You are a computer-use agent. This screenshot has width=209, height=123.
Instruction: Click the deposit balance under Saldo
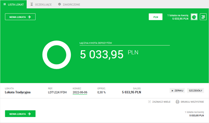pos(131,92)
